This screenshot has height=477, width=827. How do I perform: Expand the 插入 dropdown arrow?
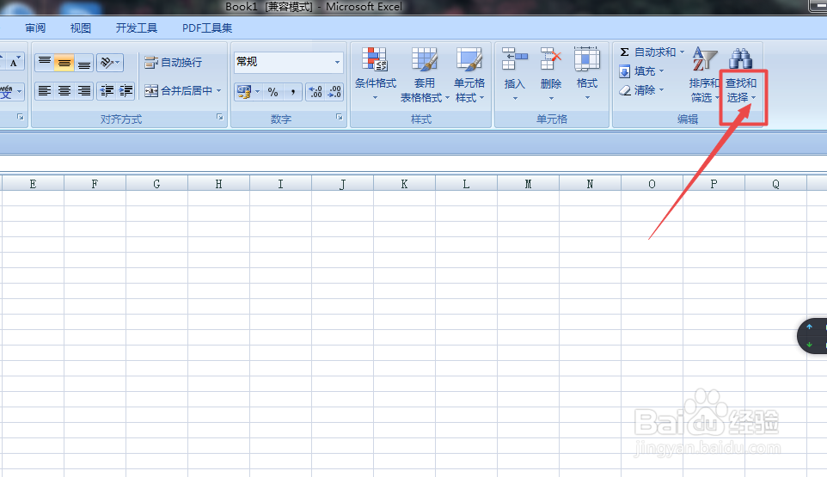coord(515,98)
